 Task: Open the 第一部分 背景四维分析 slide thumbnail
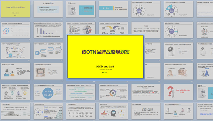113,9
